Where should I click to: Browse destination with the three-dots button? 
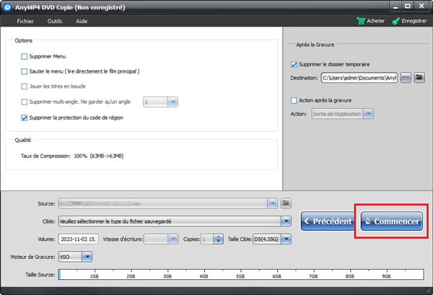click(406, 78)
